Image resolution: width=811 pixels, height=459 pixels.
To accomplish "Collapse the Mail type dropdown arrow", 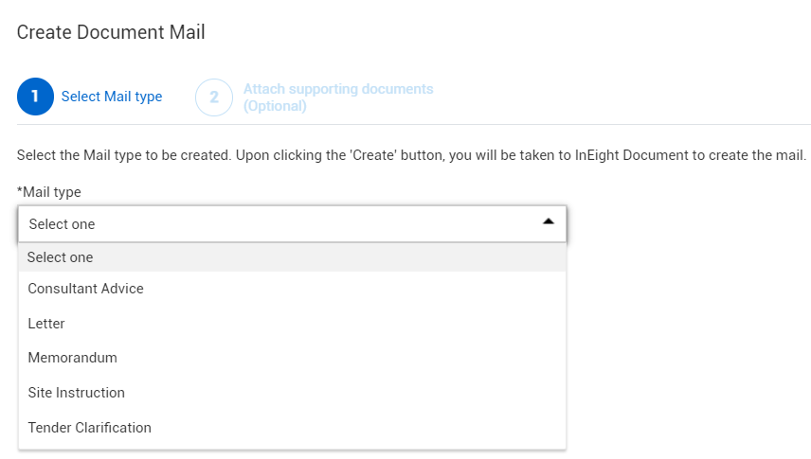I will click(x=548, y=221).
